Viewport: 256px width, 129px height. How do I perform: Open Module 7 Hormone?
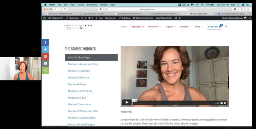point(79,104)
